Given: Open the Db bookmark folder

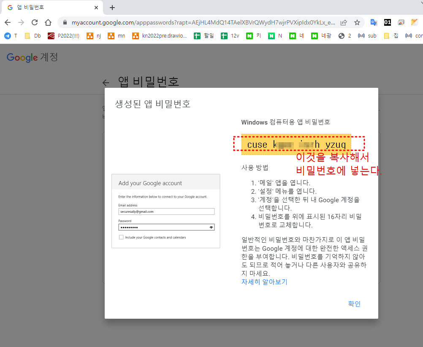Looking at the screenshot, I should click(x=33, y=35).
